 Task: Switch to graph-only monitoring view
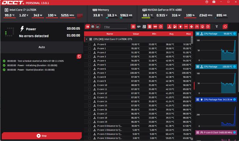[x=98, y=27]
